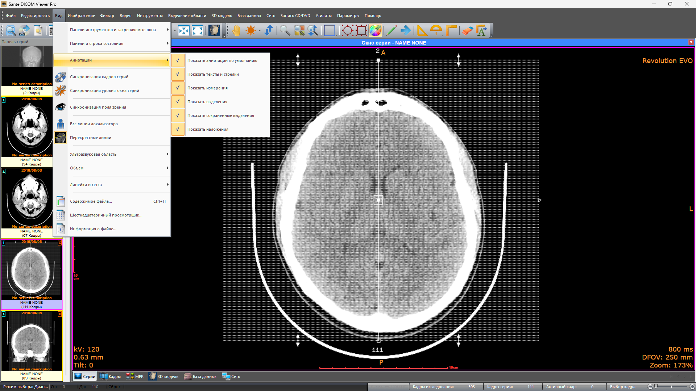Viewport: 696px width, 391px height.
Task: Uncheck Показать аннотации по умолчанию
Action: [220, 60]
